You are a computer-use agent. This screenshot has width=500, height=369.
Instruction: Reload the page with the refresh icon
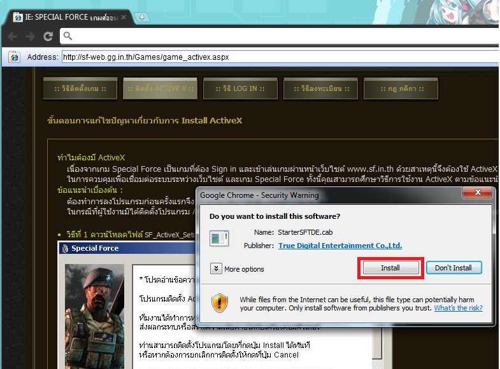point(48,36)
